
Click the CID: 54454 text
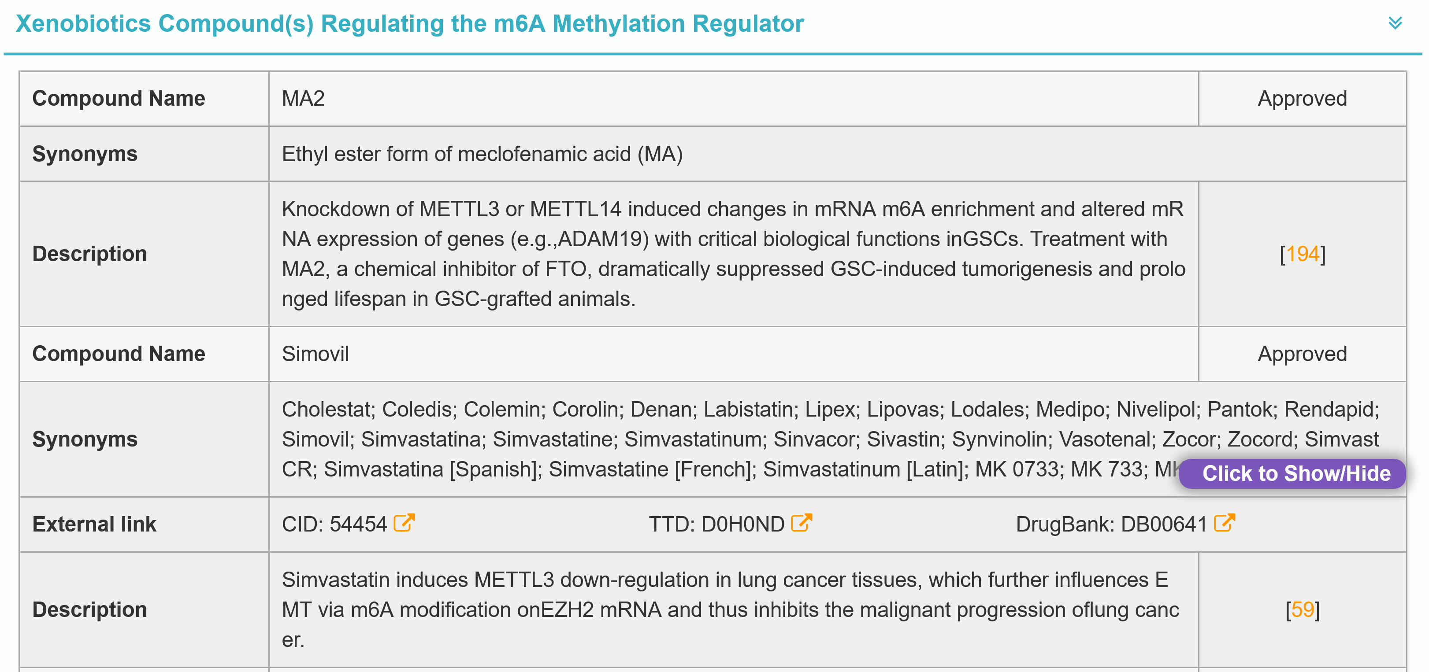[334, 524]
